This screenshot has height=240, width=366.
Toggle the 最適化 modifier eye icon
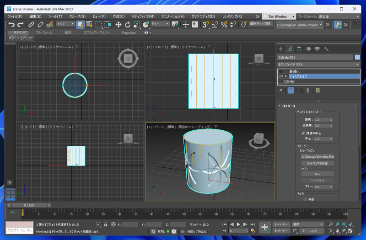tap(281, 71)
